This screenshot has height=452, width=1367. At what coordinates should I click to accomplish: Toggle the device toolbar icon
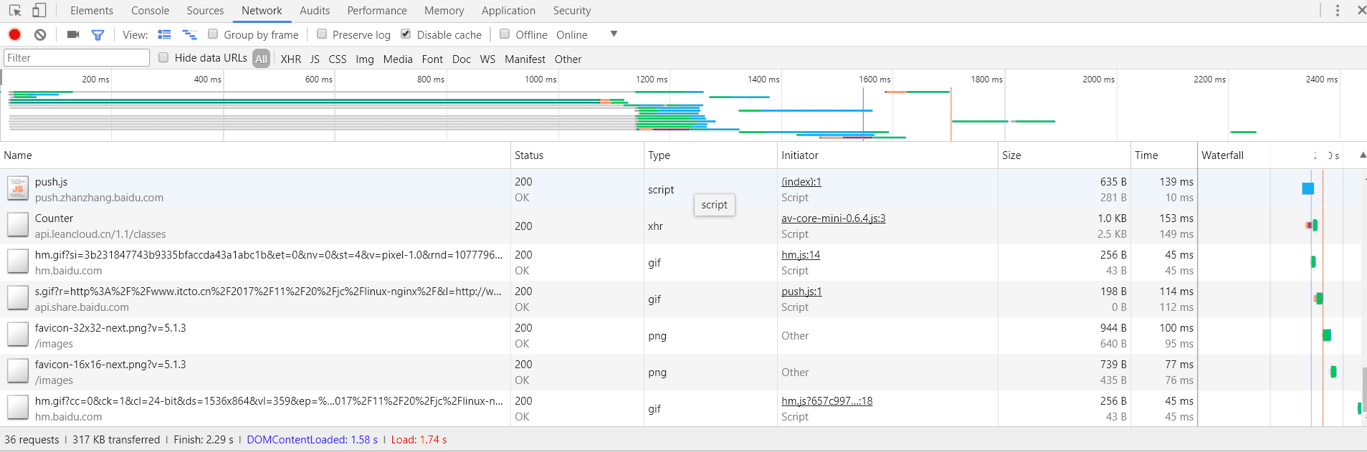(x=39, y=11)
